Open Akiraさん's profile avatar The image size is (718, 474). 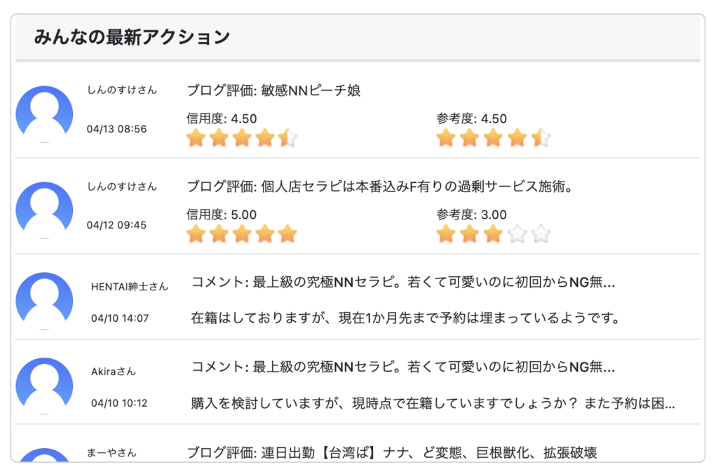(44, 385)
